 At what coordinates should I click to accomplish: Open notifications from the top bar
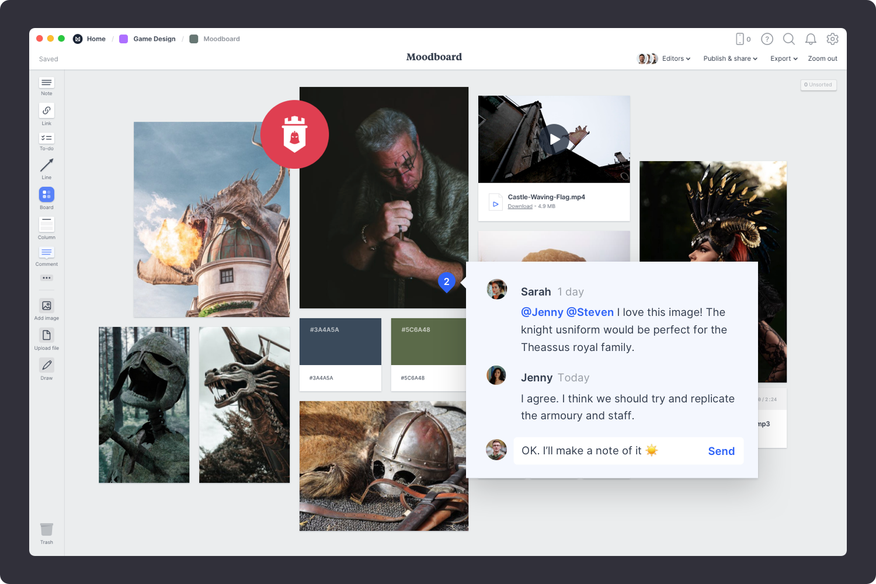click(x=811, y=39)
